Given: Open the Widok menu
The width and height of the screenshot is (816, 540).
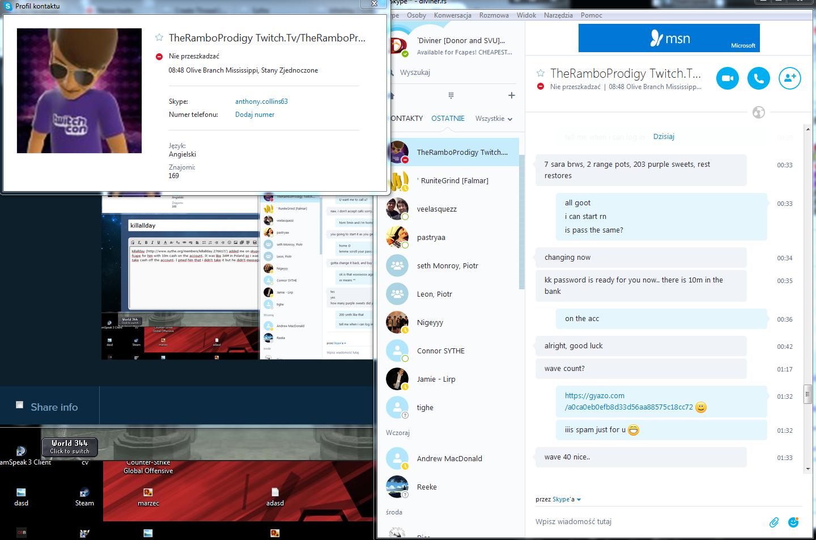Looking at the screenshot, I should coord(526,15).
